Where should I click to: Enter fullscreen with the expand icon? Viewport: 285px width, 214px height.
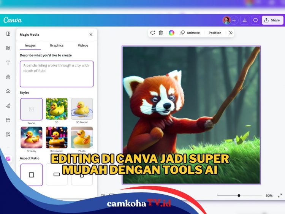(280, 196)
